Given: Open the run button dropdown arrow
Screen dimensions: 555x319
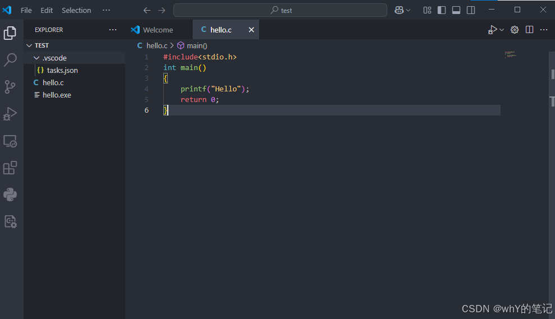Looking at the screenshot, I should coord(502,30).
